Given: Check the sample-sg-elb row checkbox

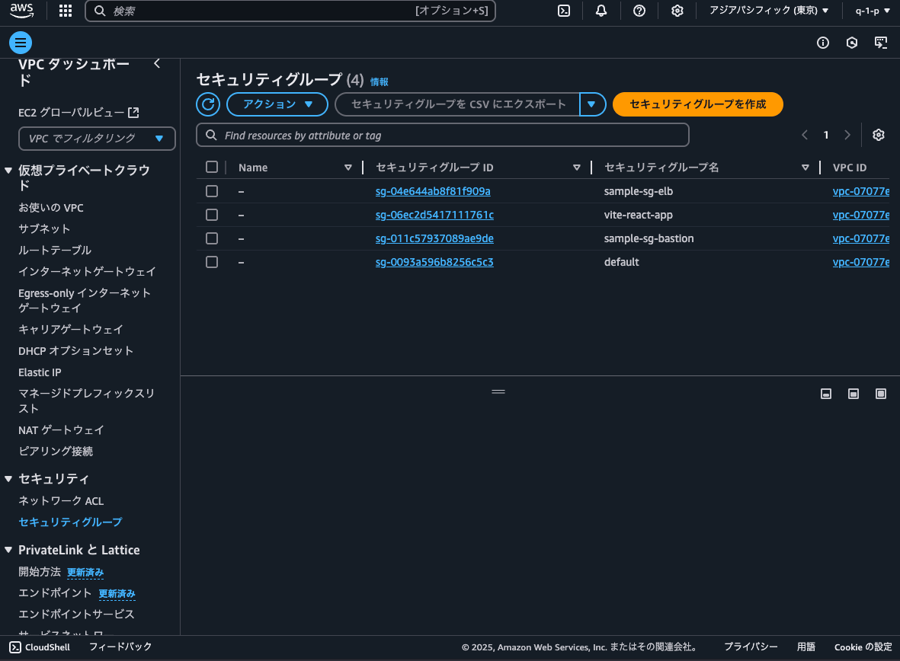Looking at the screenshot, I should (x=212, y=191).
